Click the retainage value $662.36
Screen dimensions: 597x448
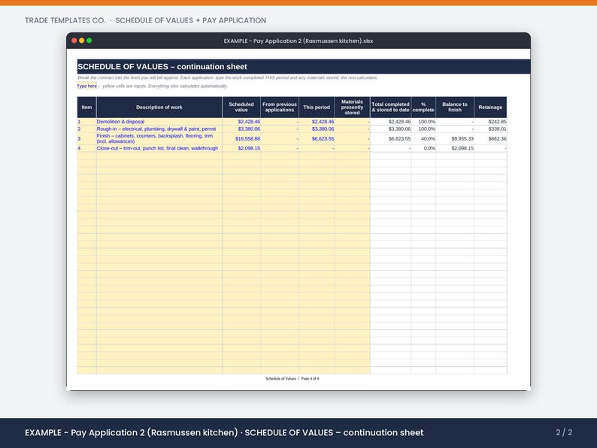tap(490, 138)
